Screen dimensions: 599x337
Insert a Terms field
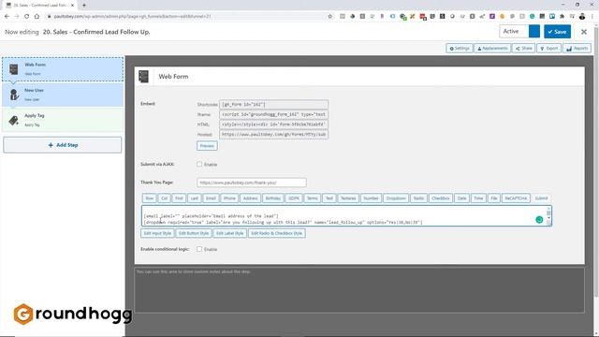[312, 198]
